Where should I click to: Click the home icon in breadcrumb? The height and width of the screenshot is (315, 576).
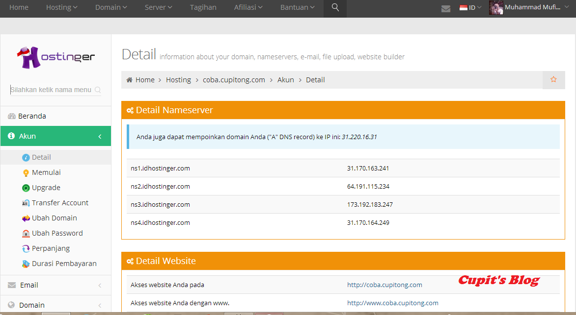click(x=129, y=80)
